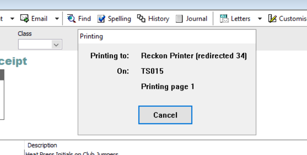Select Letters toolbar label

click(x=240, y=19)
